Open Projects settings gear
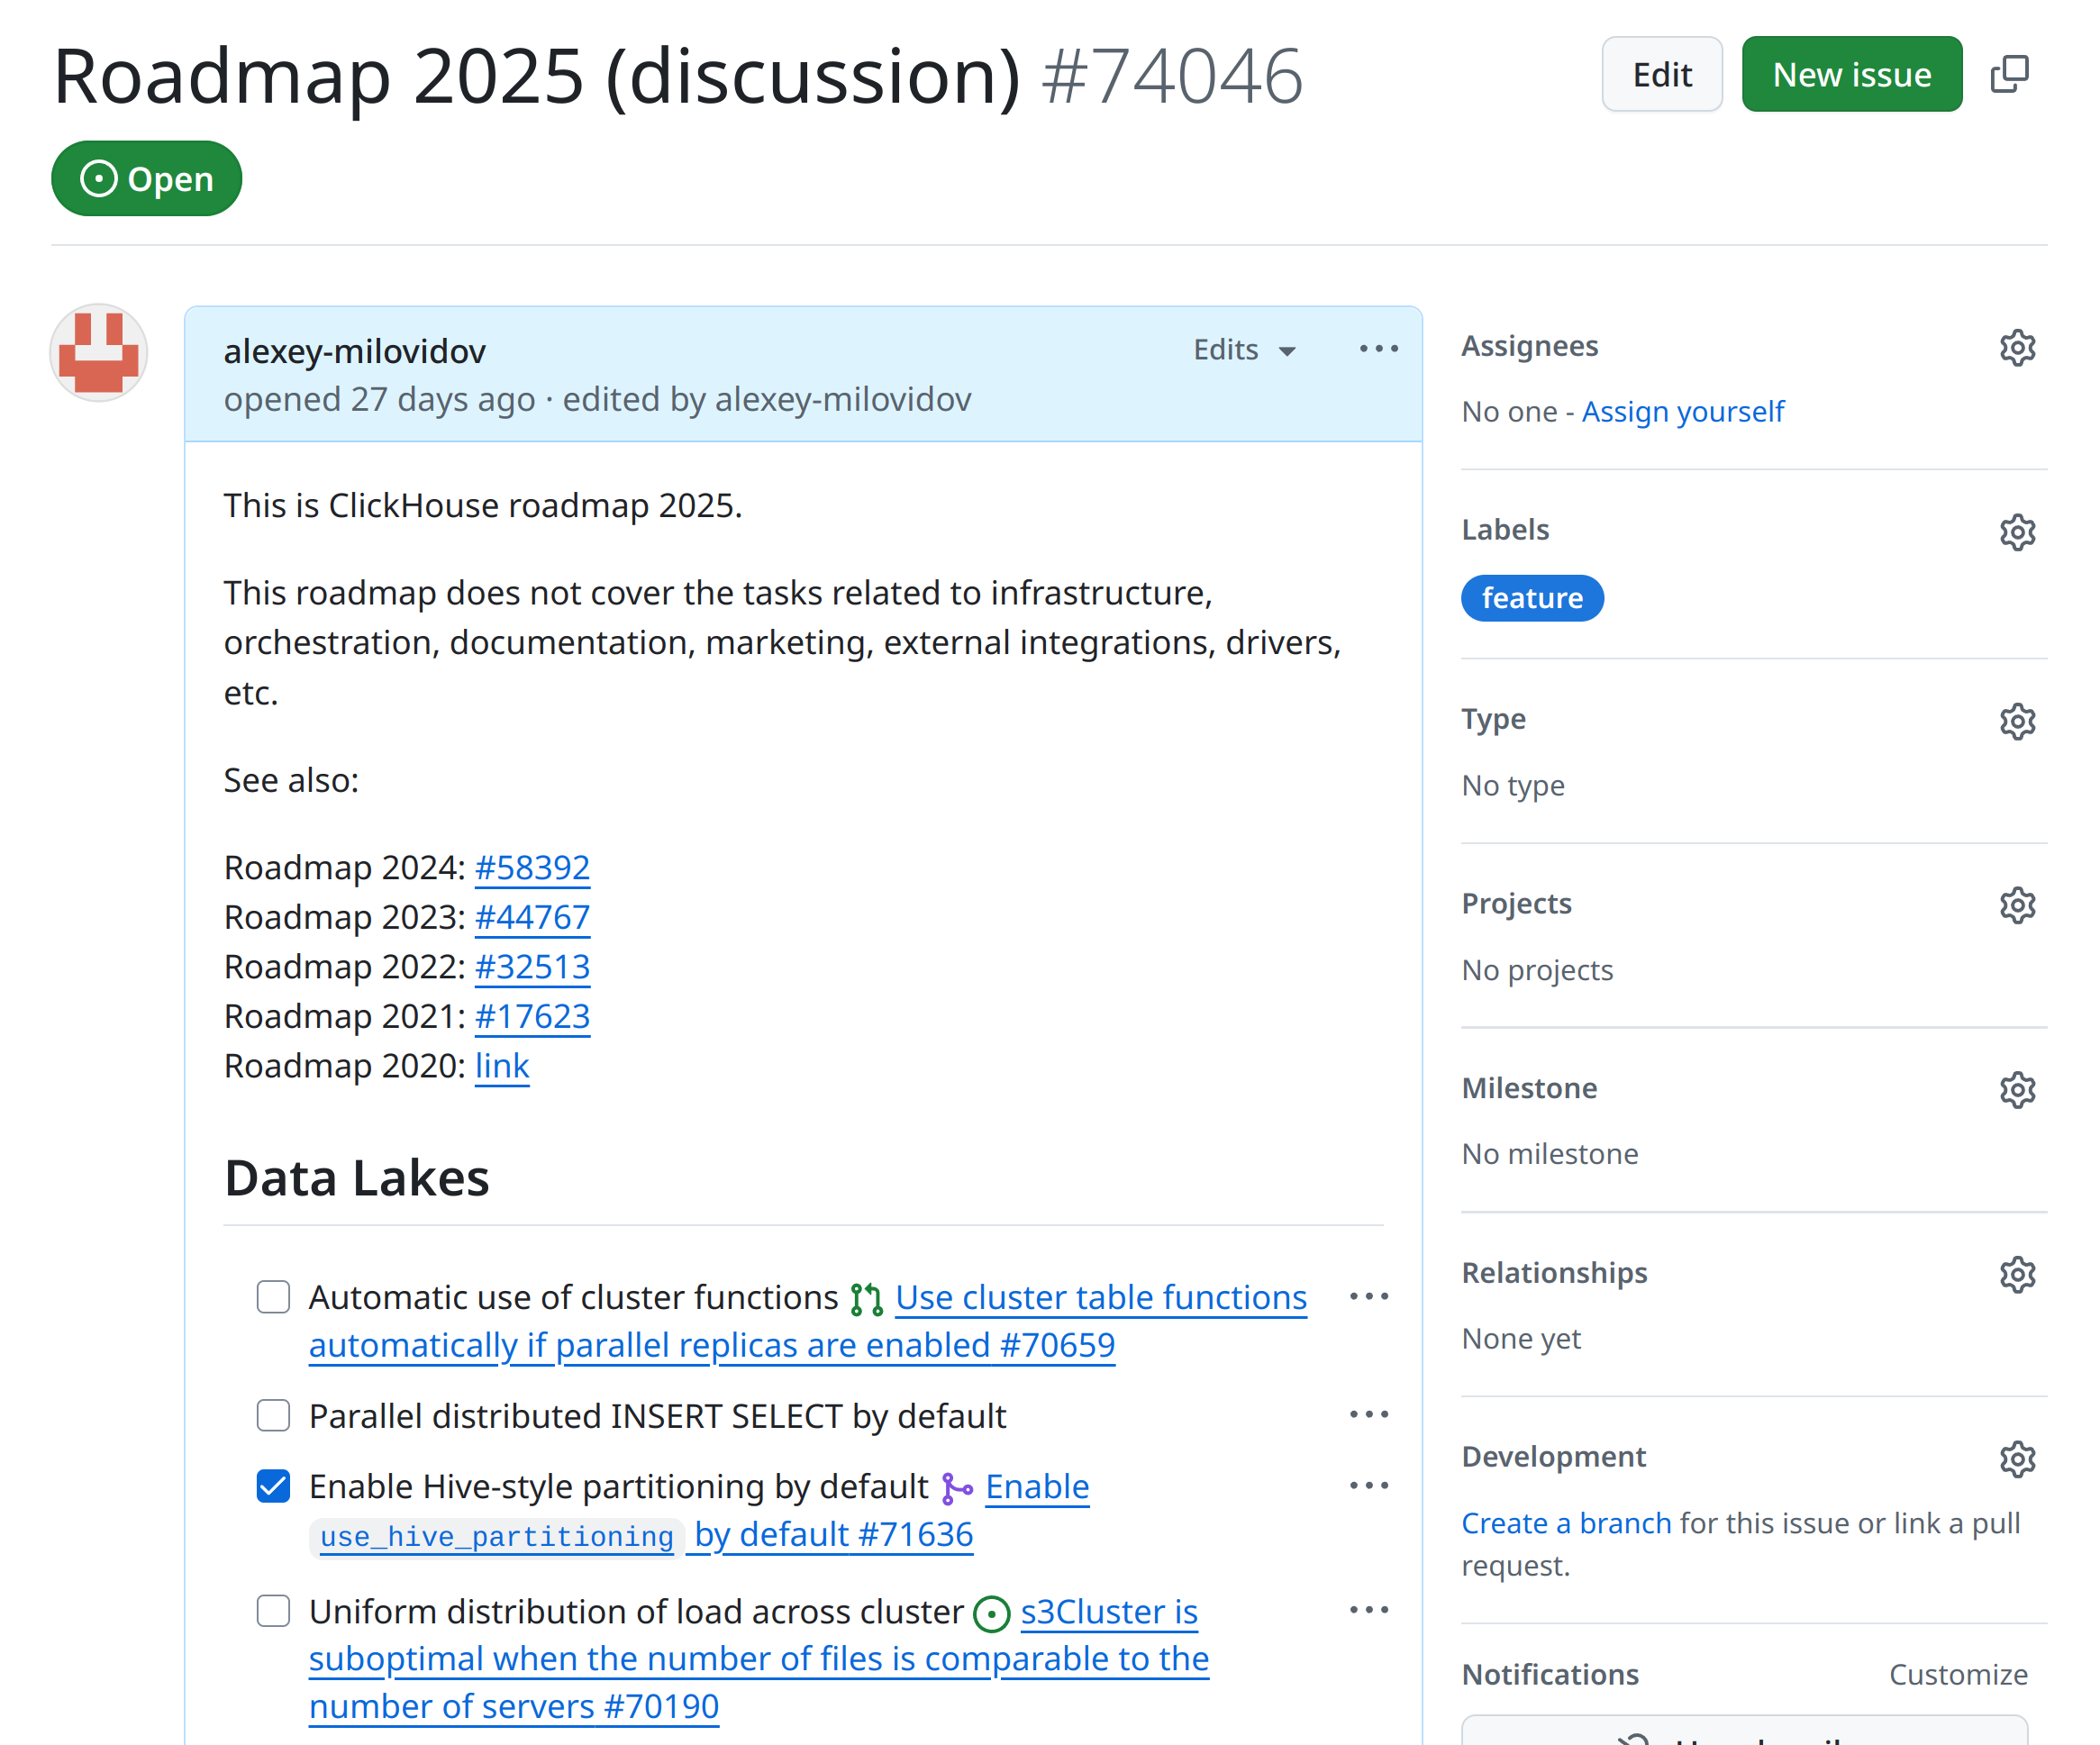This screenshot has width=2100, height=1745. pyautogui.click(x=2017, y=905)
